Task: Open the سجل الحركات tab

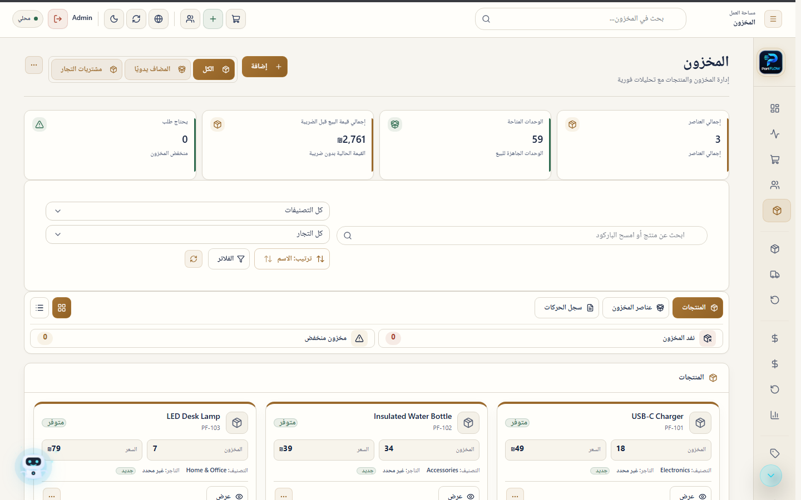Action: click(x=567, y=308)
